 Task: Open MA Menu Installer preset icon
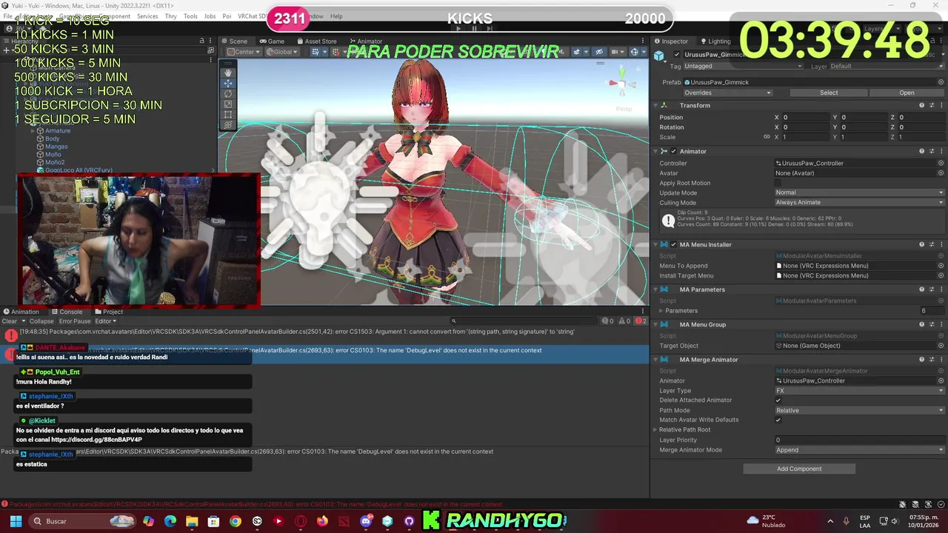[x=931, y=244]
